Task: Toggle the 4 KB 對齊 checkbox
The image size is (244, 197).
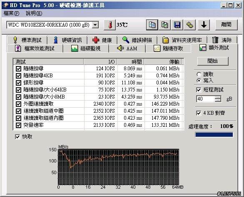Action: point(199,113)
